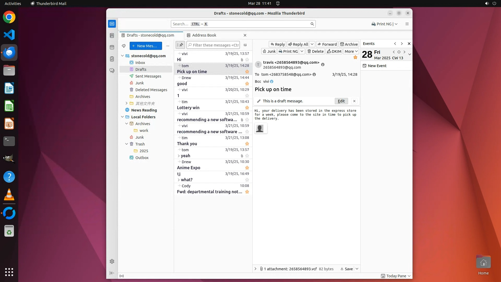The width and height of the screenshot is (501, 282).
Task: Star the 'Hi' message from vivi
Action: click(x=247, y=60)
